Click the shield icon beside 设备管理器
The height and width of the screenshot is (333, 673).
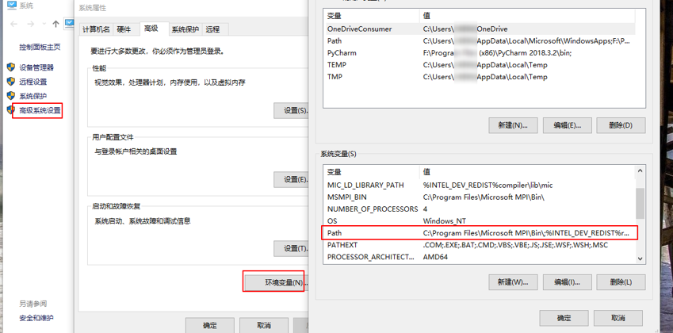point(11,68)
